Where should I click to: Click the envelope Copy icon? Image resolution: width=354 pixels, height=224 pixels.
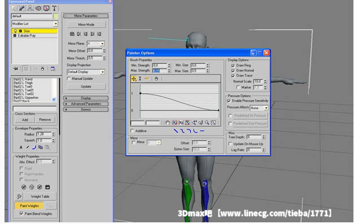click(41, 147)
